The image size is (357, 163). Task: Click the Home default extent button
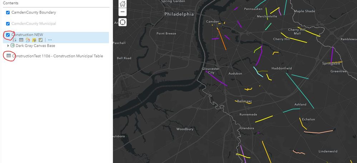tap(123, 4)
